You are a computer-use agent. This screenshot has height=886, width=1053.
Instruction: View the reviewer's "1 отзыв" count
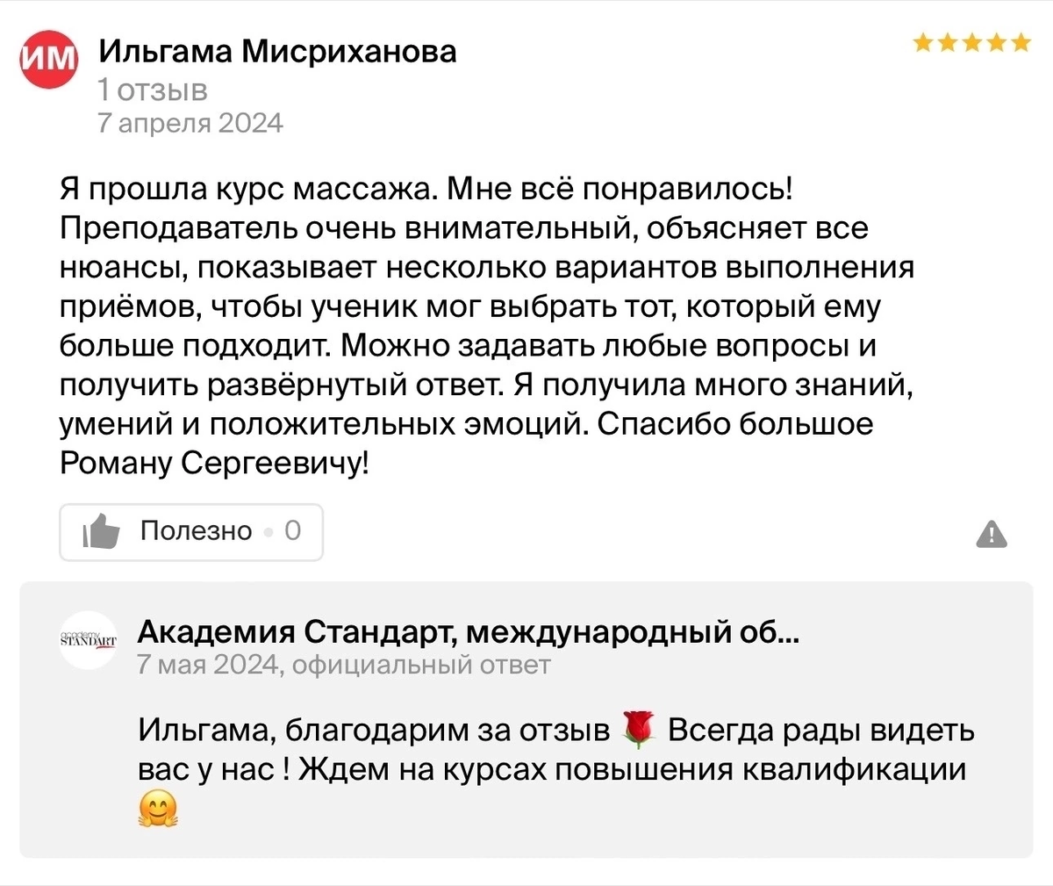pos(153,90)
